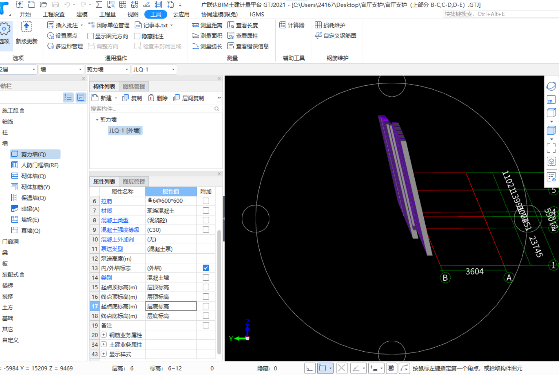This screenshot has width=559, height=375.
Task: Select 测量弧长 measure arc length tool
Action: coord(207,46)
